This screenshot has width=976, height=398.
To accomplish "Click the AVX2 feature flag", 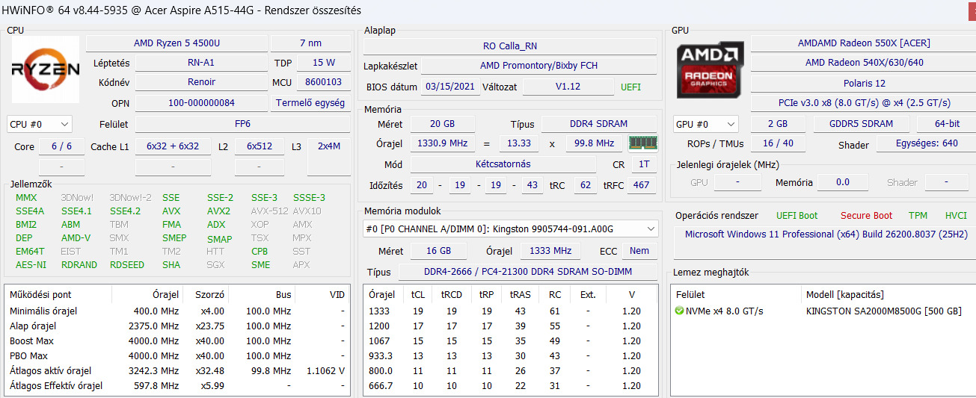I will coord(218,211).
